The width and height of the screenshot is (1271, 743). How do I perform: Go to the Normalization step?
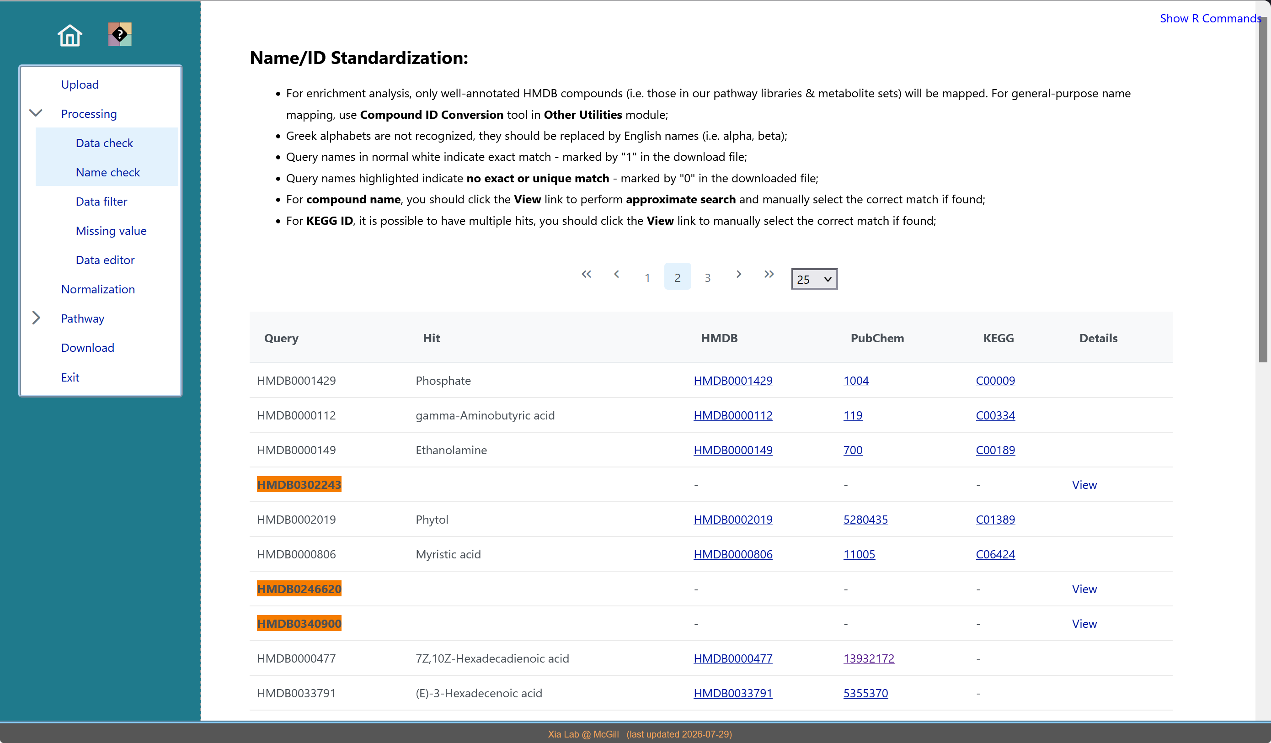tap(98, 289)
